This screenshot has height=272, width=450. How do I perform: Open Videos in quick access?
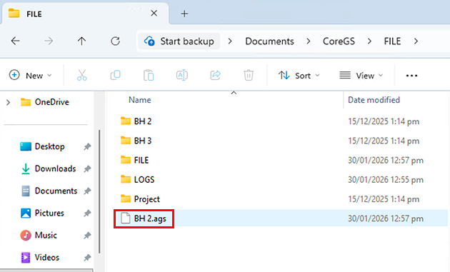coord(40,258)
